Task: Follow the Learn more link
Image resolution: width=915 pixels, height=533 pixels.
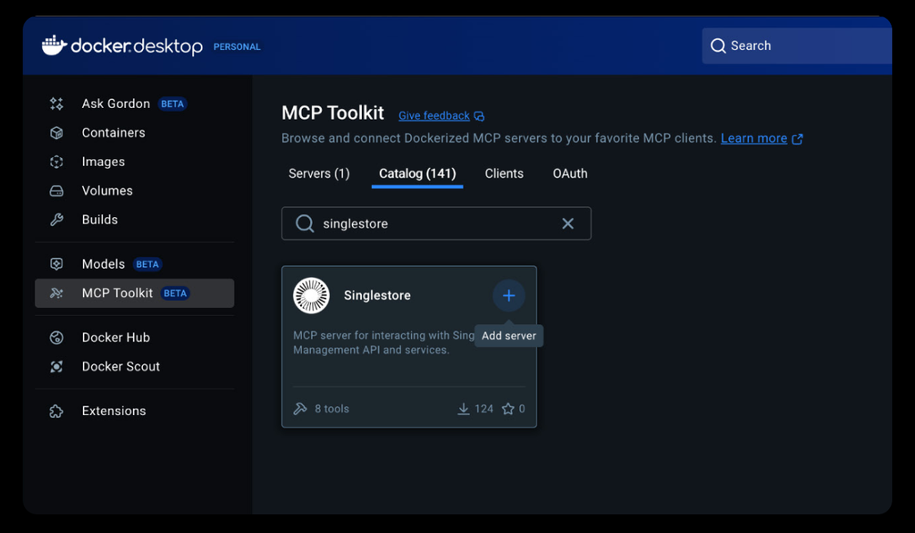Action: pyautogui.click(x=754, y=138)
